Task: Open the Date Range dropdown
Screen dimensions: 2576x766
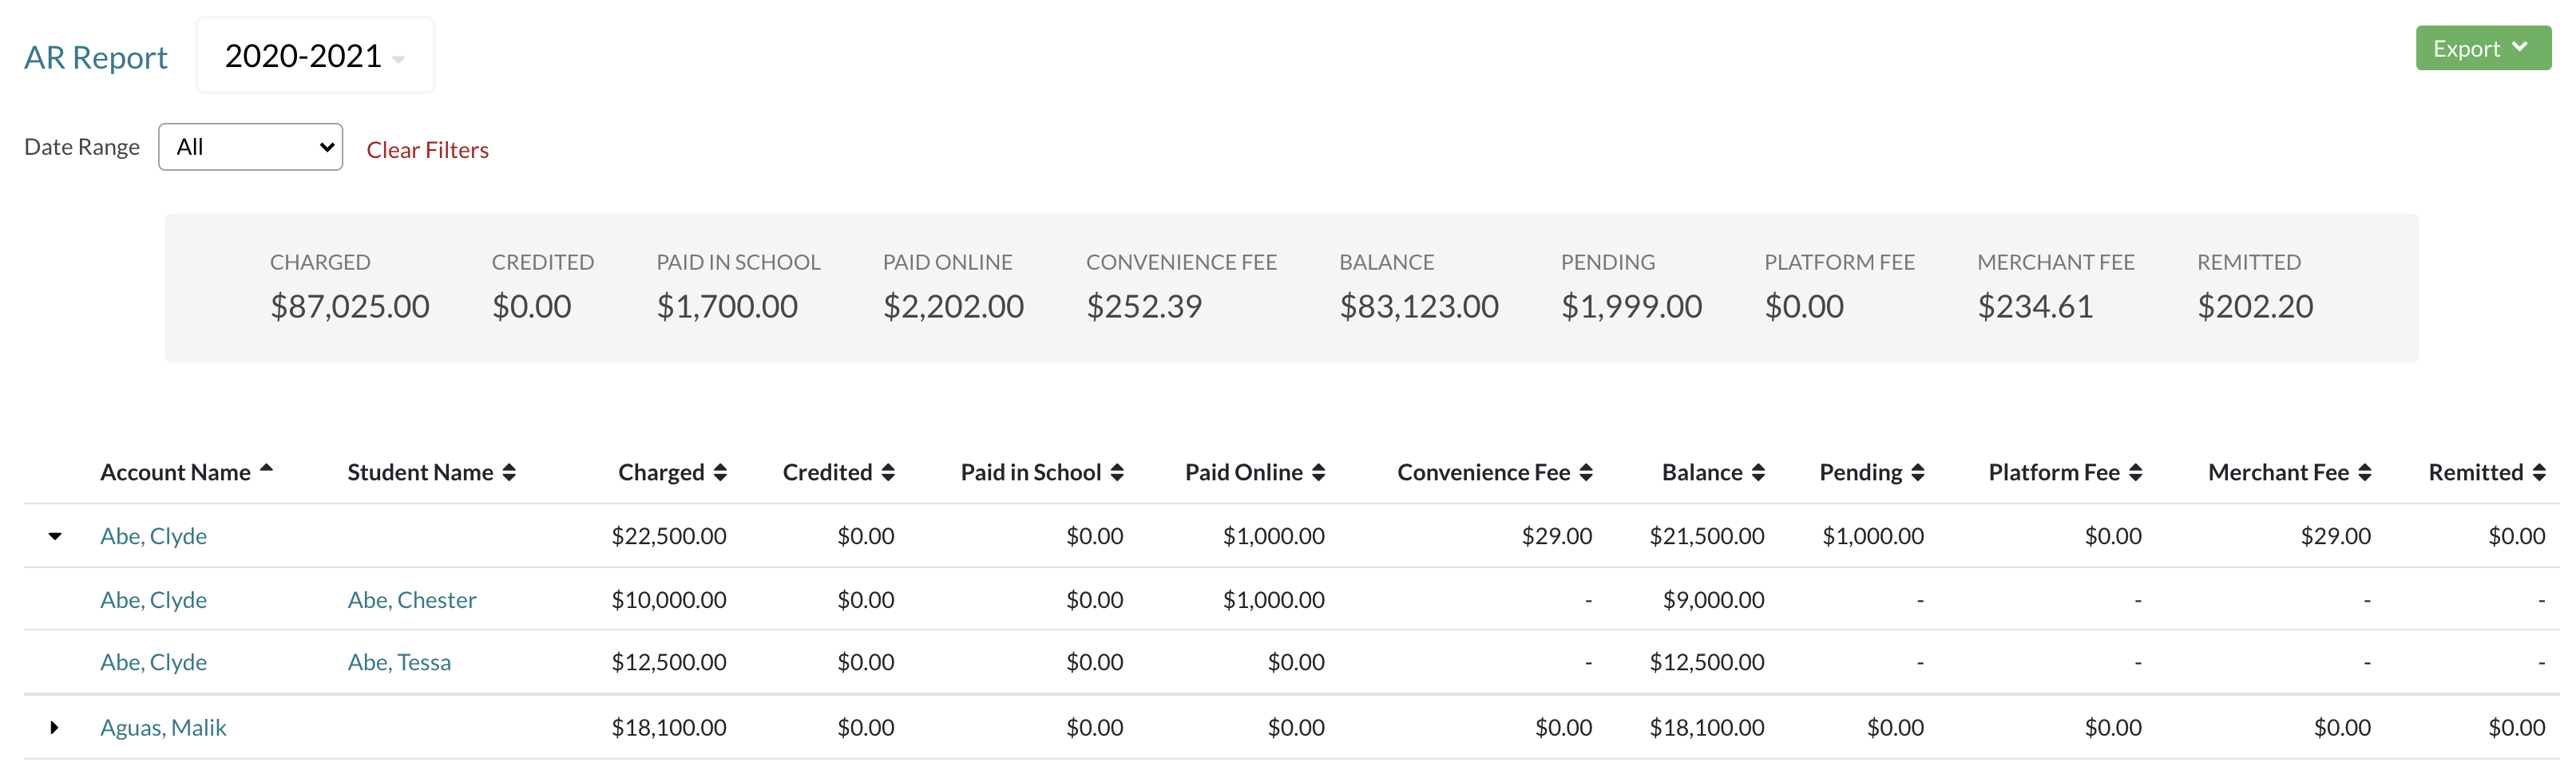Action: [250, 146]
